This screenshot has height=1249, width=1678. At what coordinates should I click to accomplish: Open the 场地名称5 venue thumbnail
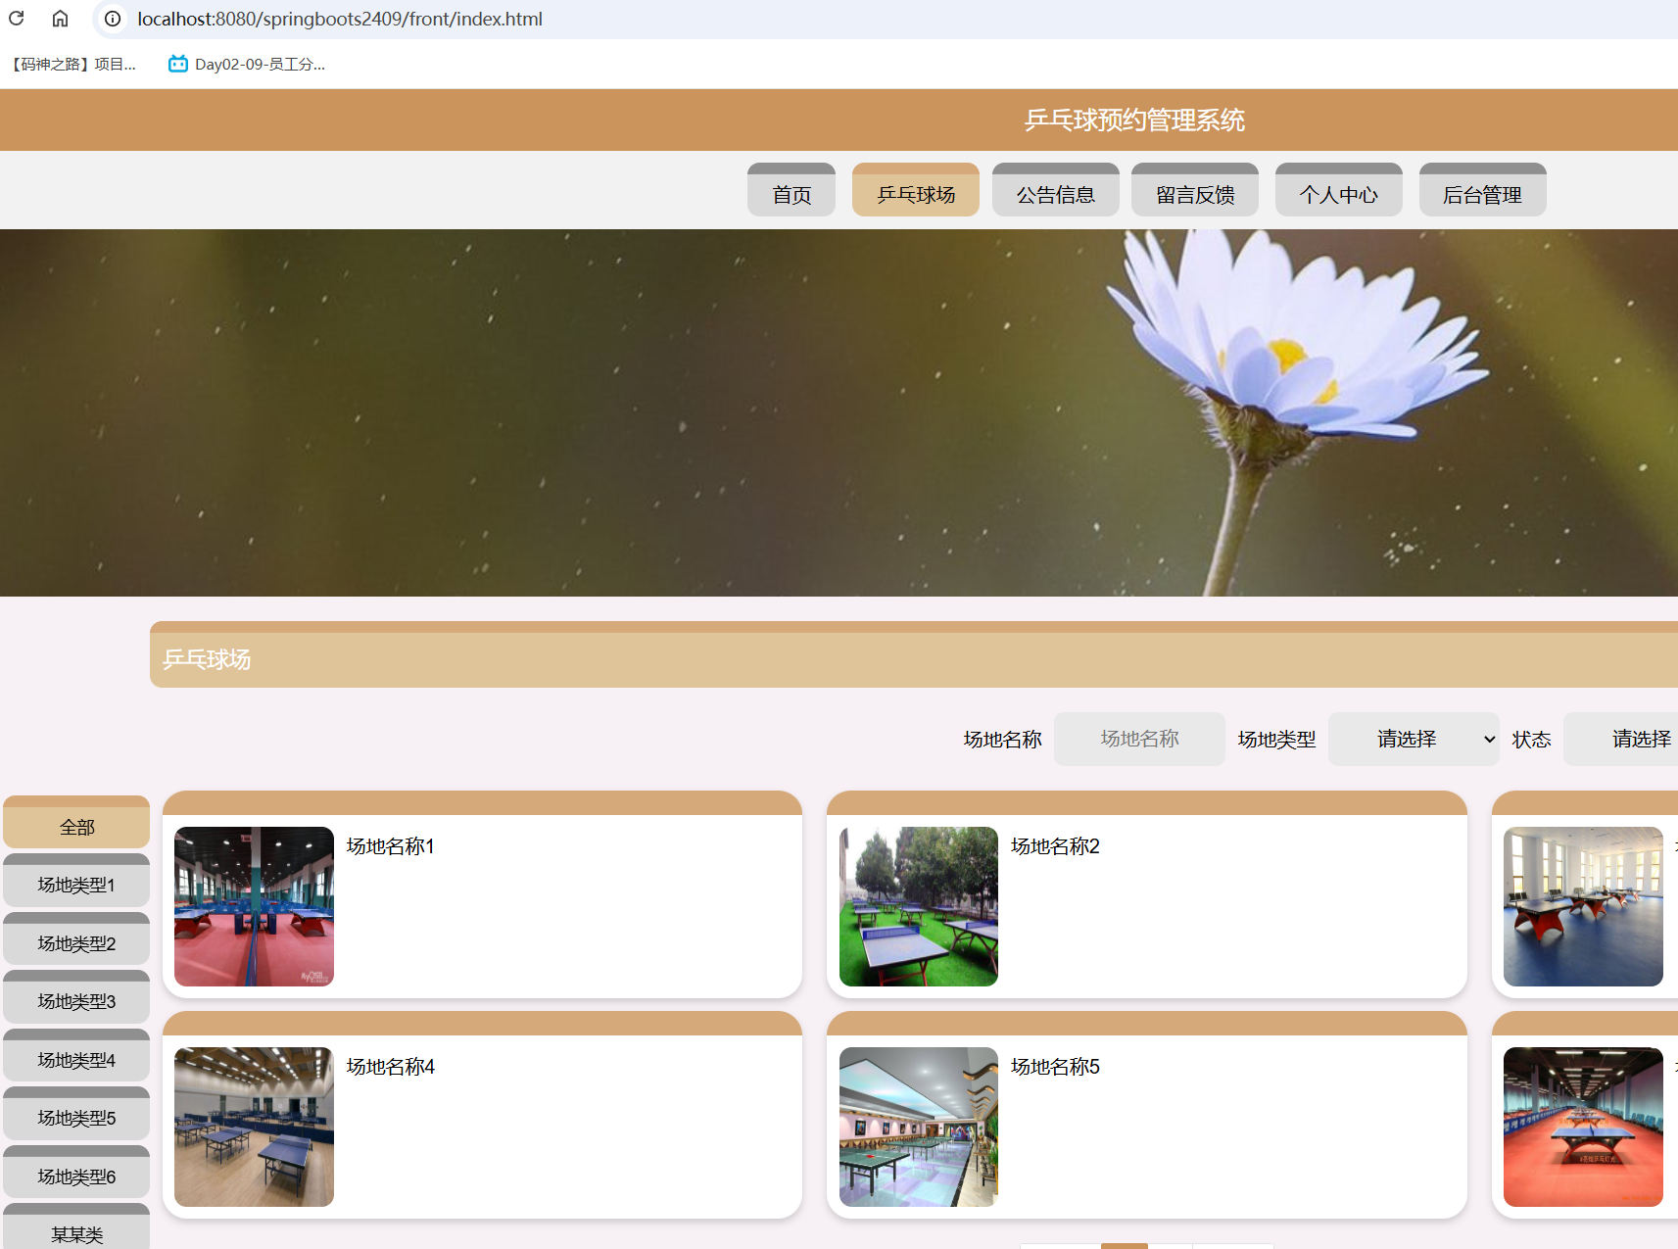[918, 1127]
